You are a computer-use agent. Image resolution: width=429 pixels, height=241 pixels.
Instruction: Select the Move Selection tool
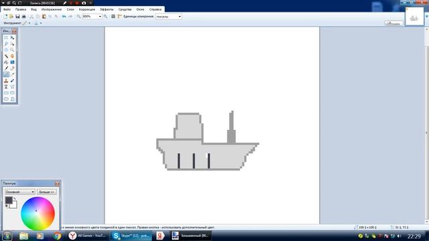tap(12, 44)
